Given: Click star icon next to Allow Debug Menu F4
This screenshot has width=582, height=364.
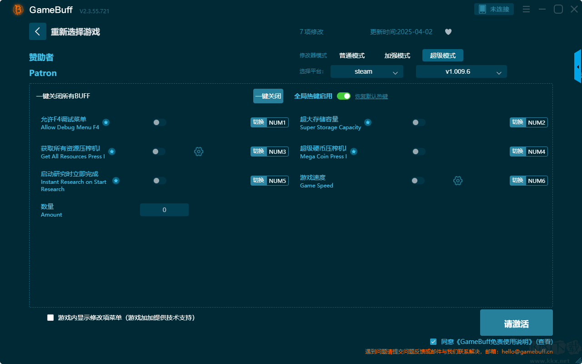Looking at the screenshot, I should [x=106, y=122].
